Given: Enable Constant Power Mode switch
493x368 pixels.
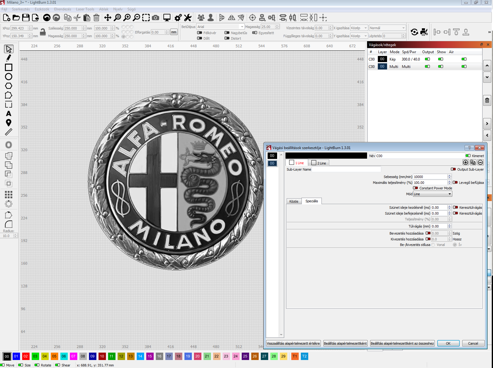Looking at the screenshot, I should [415, 188].
